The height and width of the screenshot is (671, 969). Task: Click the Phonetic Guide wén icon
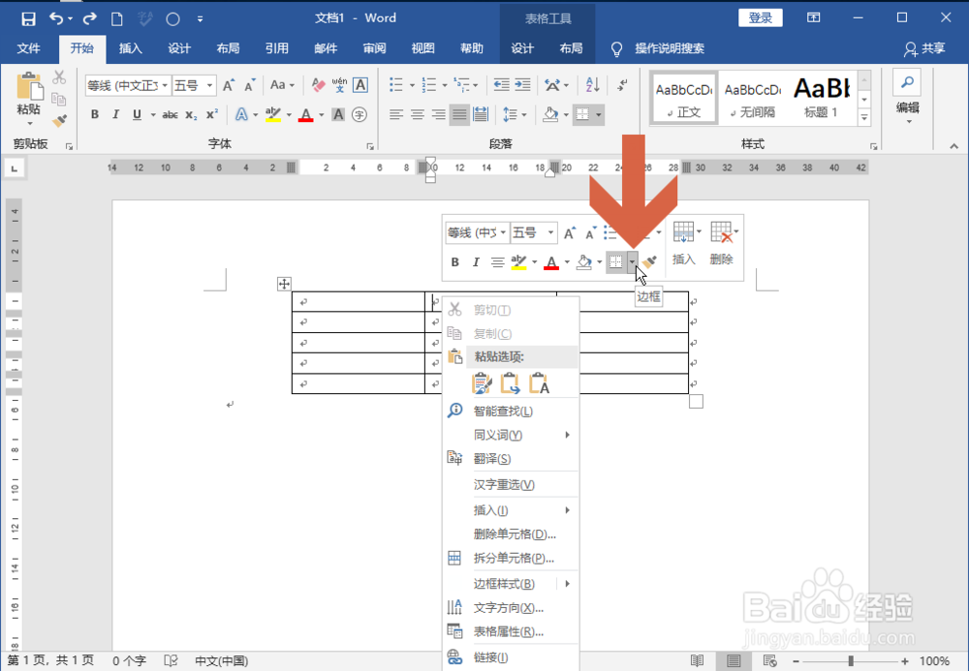click(x=339, y=85)
